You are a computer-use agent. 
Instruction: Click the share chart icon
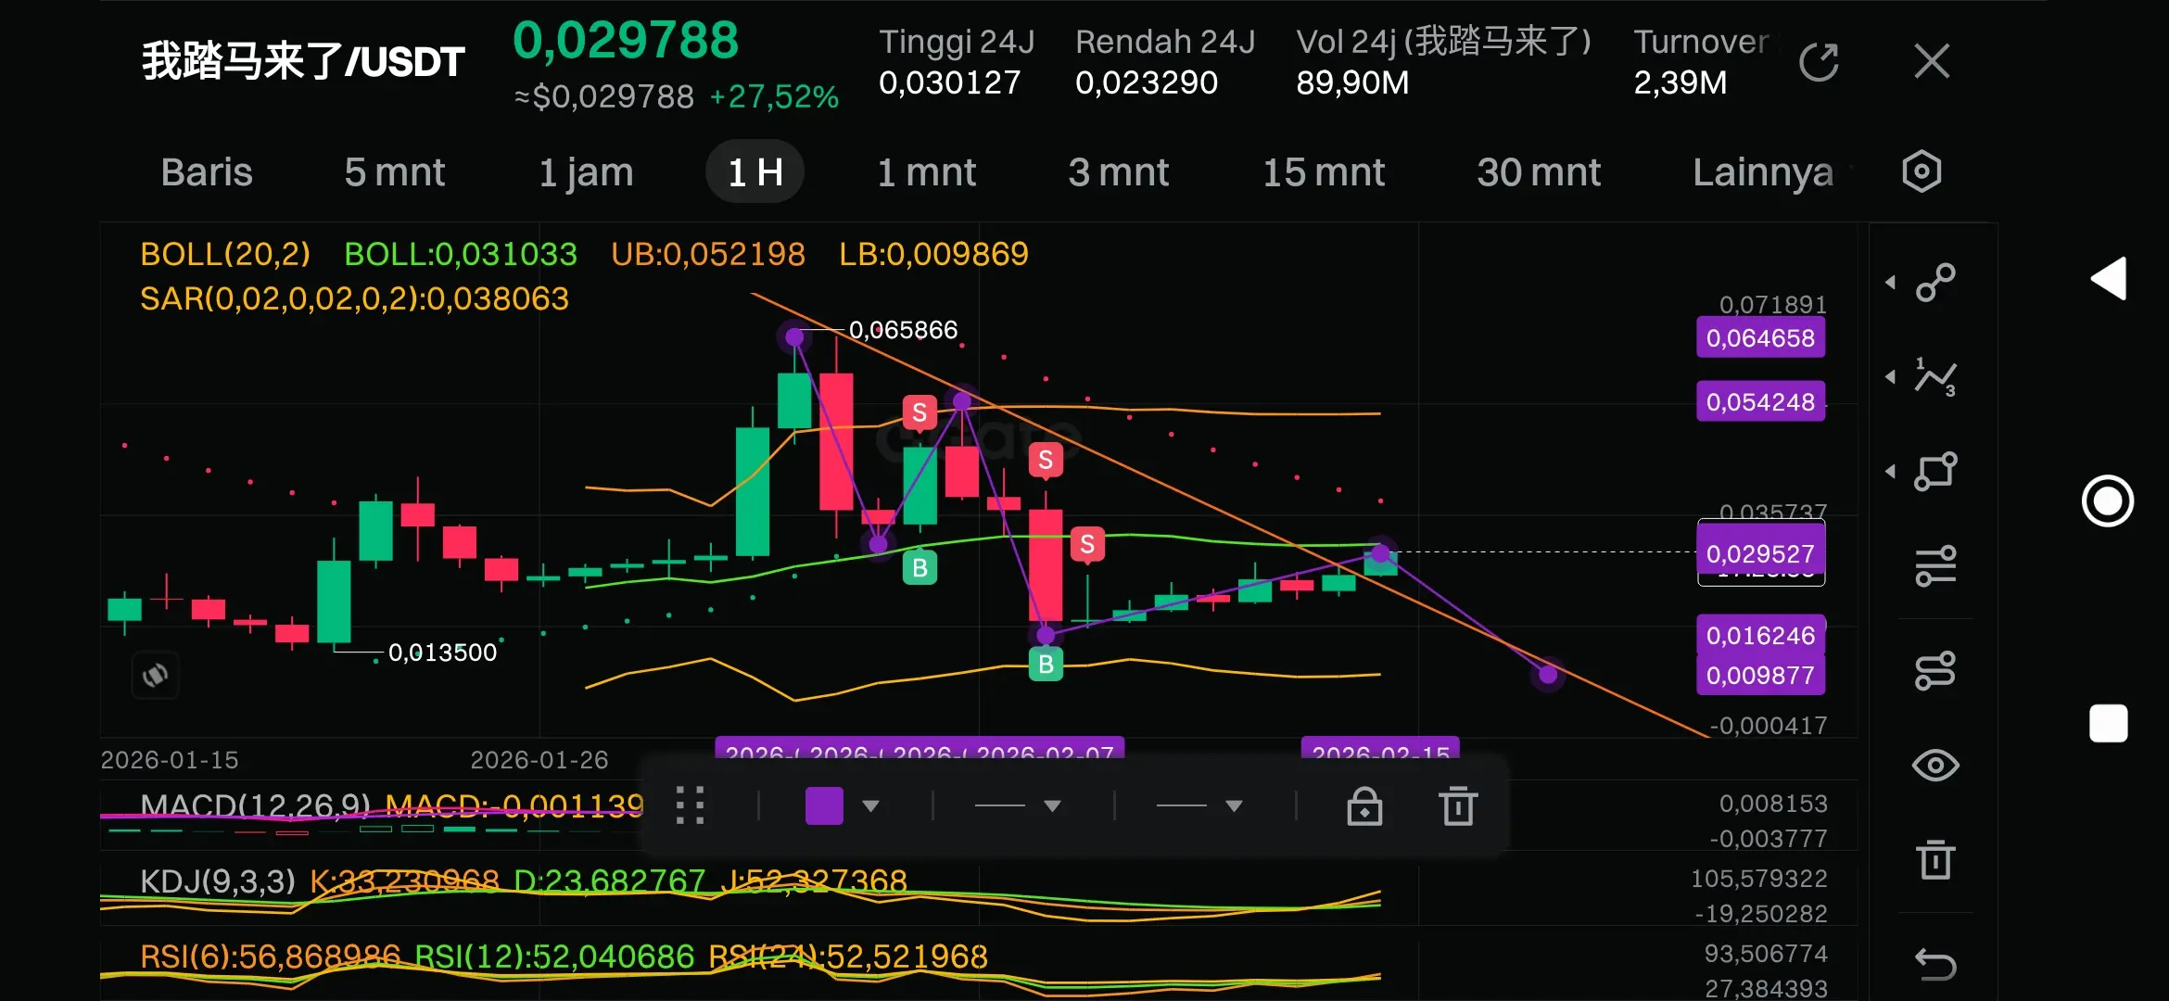point(1818,62)
